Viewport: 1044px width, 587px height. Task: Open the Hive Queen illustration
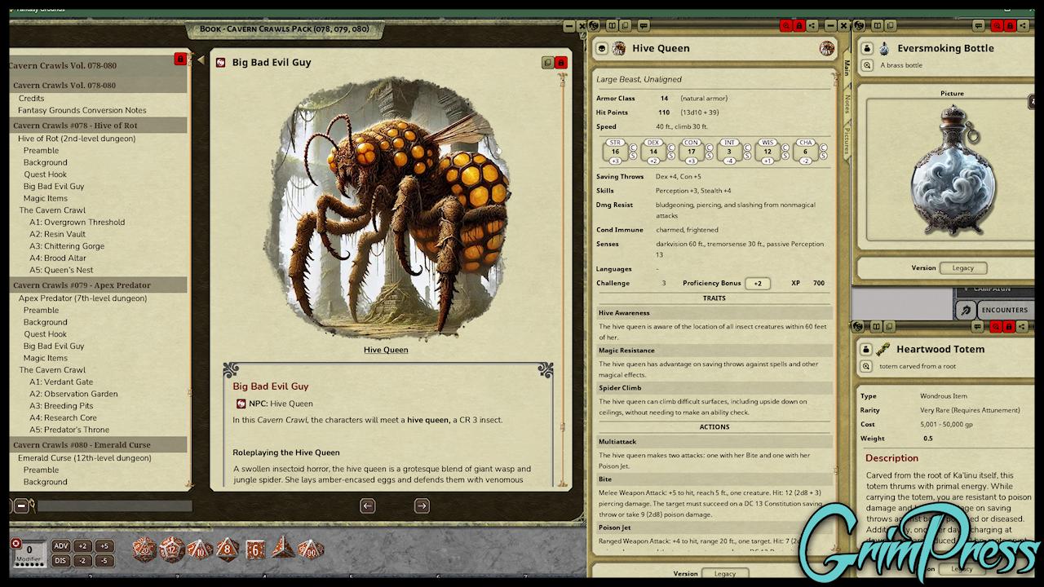point(387,208)
